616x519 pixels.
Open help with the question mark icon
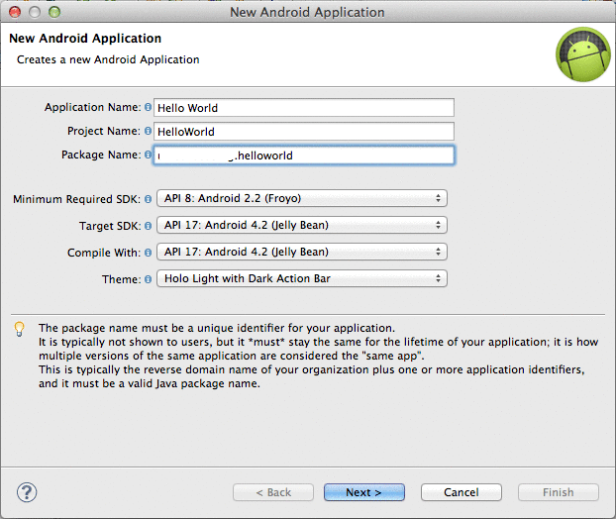(27, 492)
